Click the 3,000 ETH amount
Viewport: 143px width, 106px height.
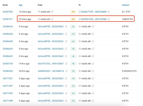[x=127, y=19]
